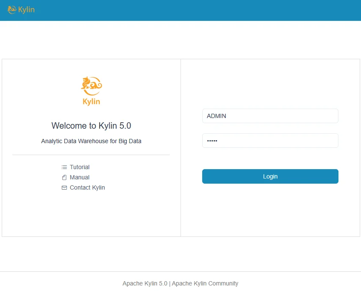Click the Kylin brand text in header

(x=26, y=10)
